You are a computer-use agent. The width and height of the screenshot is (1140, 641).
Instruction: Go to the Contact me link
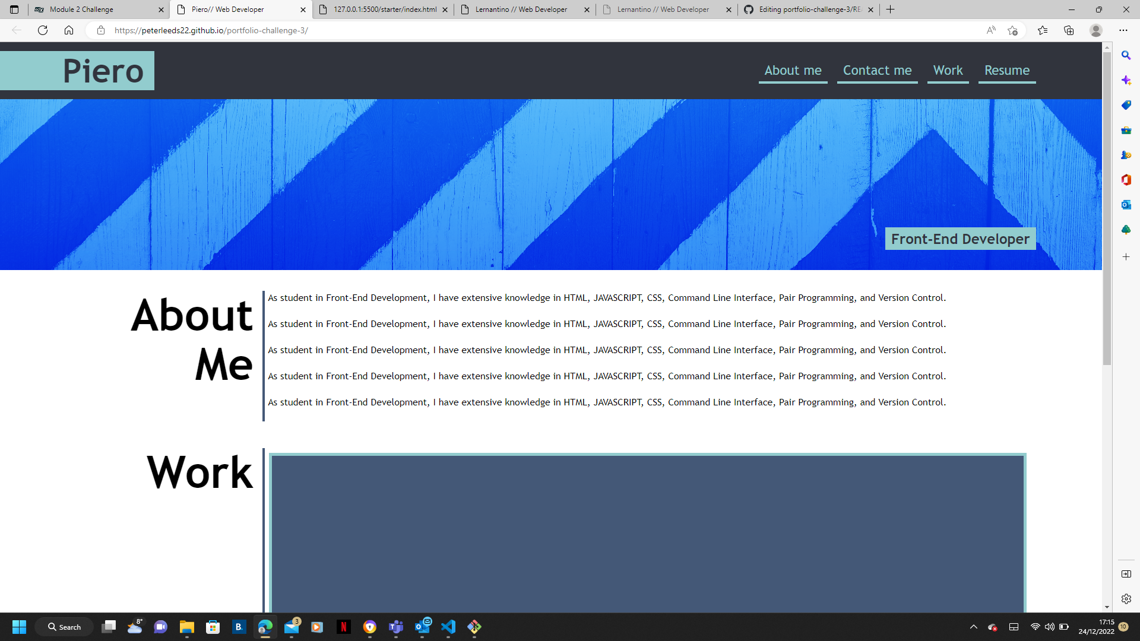(877, 71)
